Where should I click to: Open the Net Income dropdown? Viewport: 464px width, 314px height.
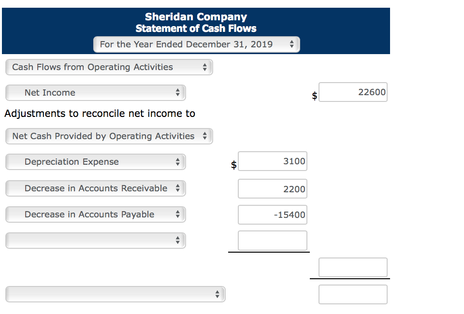point(95,93)
